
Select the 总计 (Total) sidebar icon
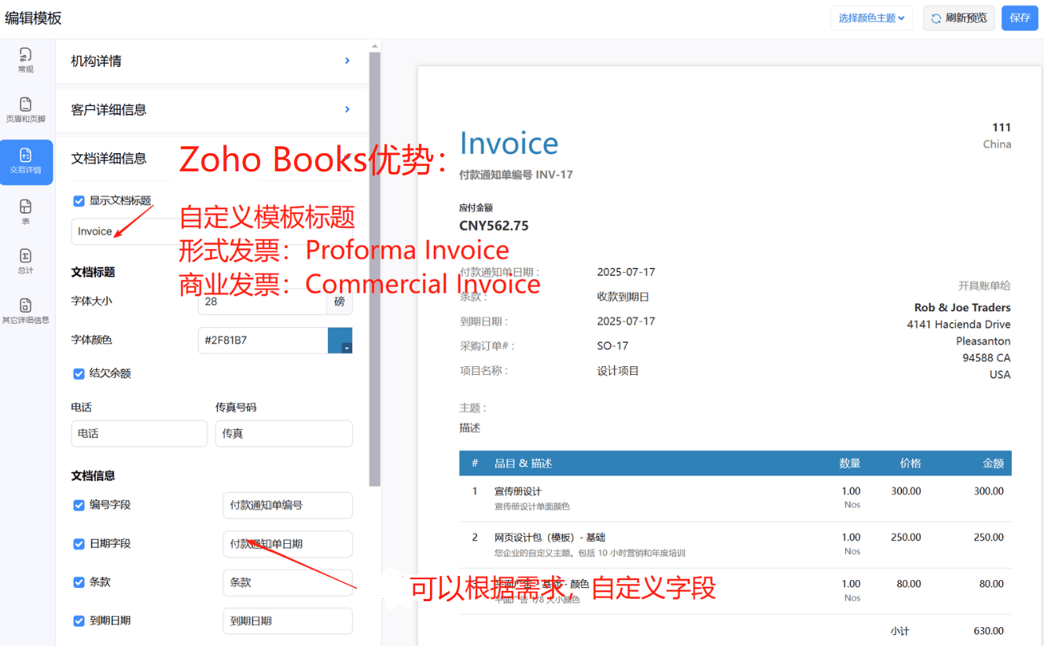pos(26,262)
